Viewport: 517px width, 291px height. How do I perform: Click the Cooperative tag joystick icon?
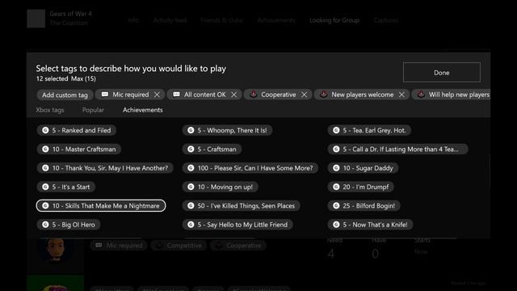coord(253,94)
